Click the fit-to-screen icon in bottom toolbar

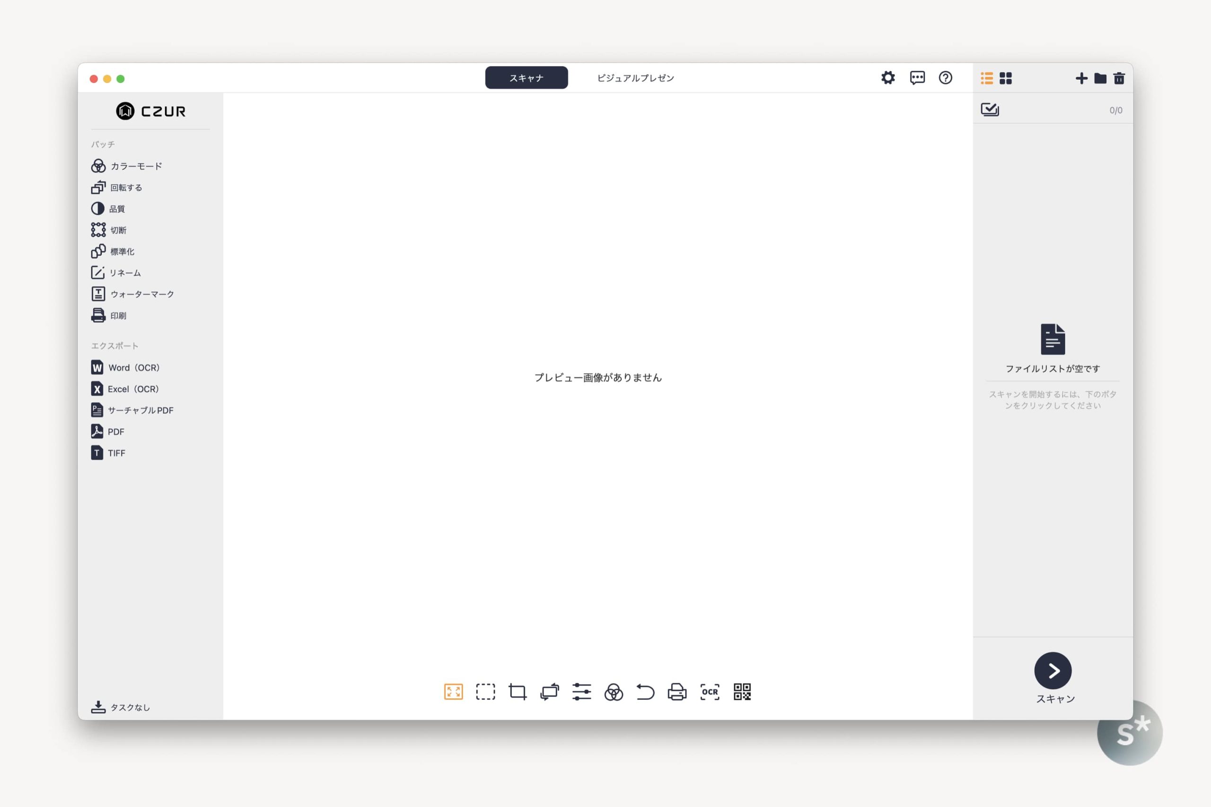point(453,692)
